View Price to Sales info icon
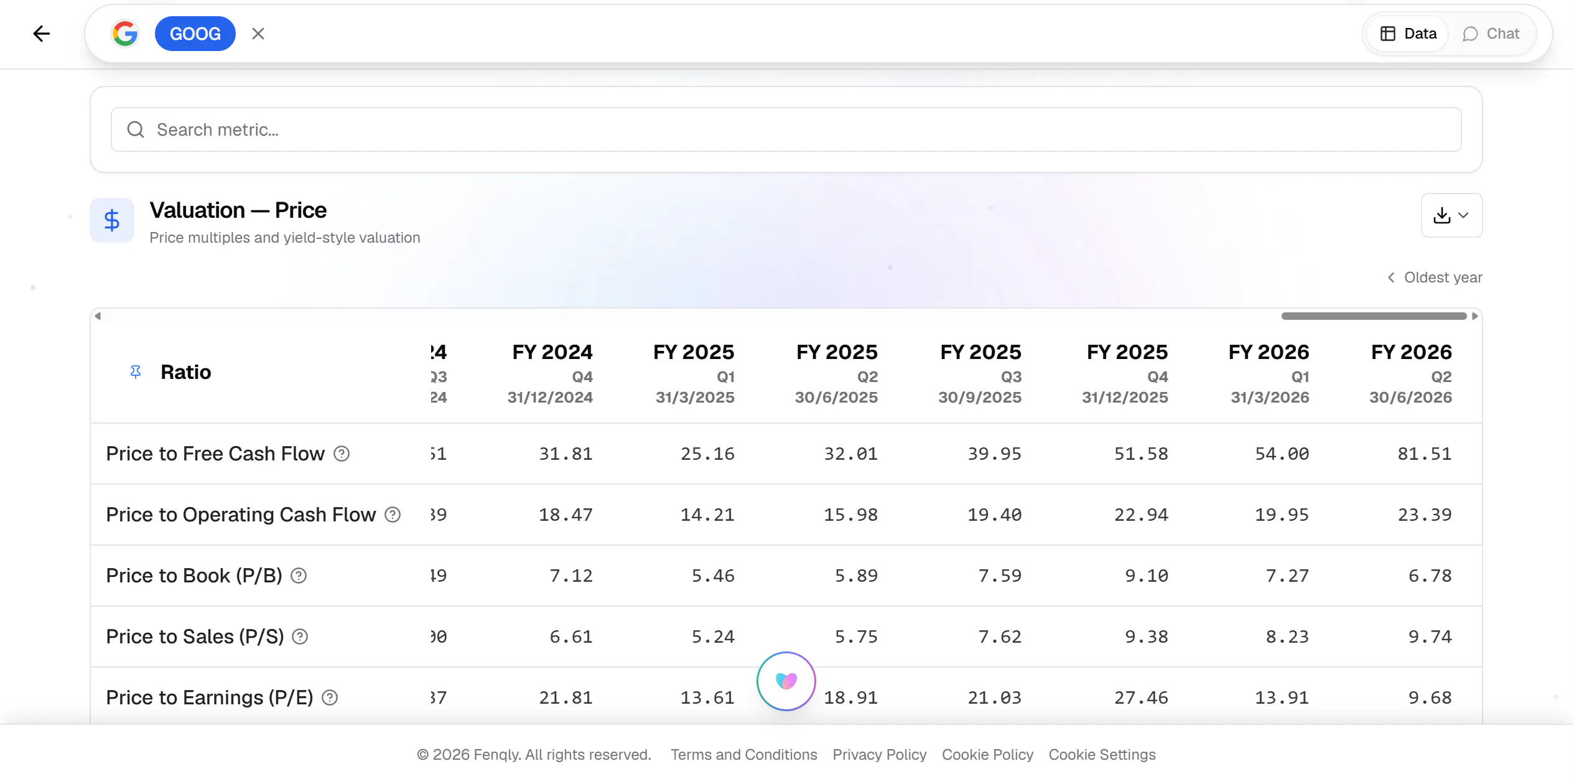The height and width of the screenshot is (779, 1574). [x=300, y=637]
